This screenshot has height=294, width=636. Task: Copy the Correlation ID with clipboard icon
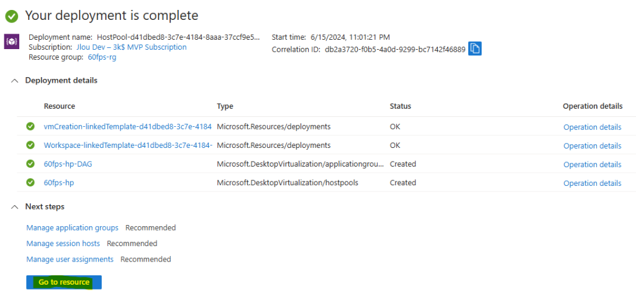pos(475,48)
